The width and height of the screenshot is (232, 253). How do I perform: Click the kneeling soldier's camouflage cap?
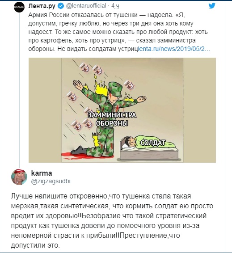click(115, 89)
